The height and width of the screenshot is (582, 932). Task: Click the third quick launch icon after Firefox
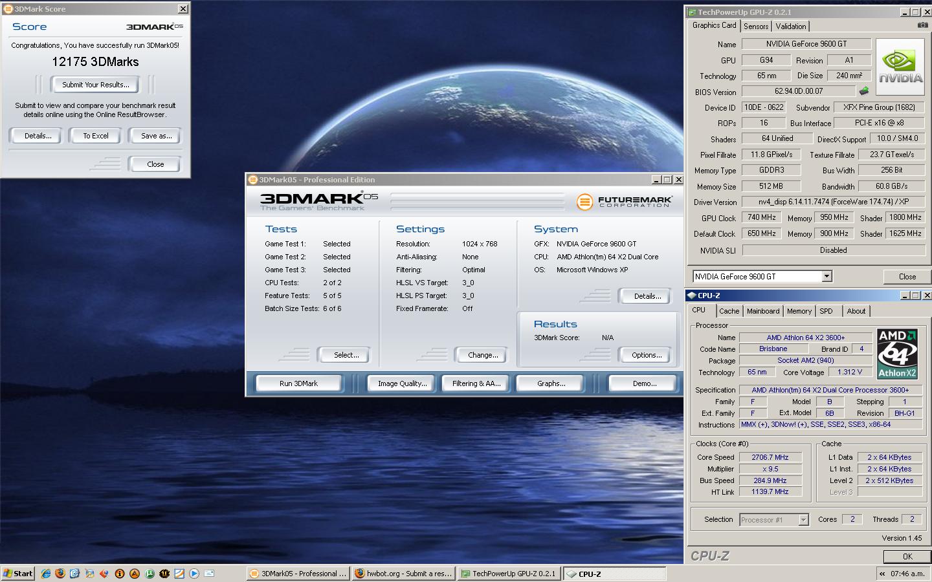[104, 574]
